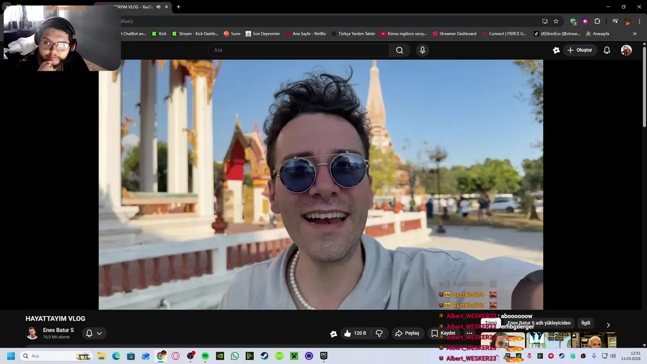Filter suggestions by Enes Batur S adlı yükleyiciden

pyautogui.click(x=539, y=323)
